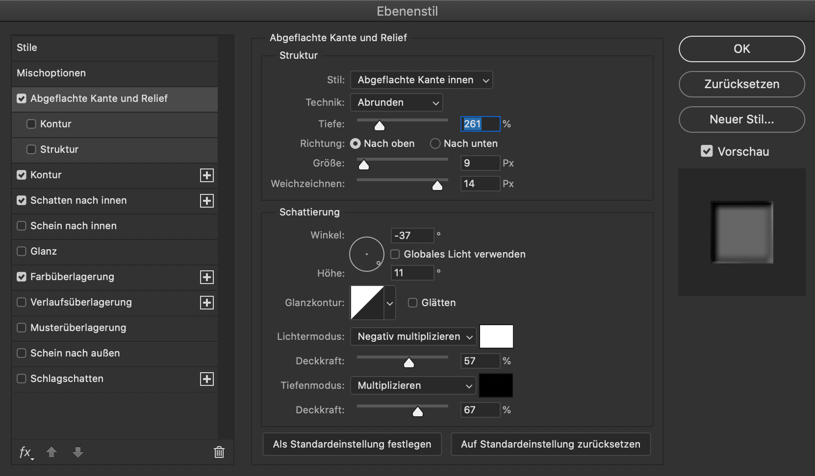Click the fx effects menu icon
Screen dimensions: 815x476
point(25,452)
